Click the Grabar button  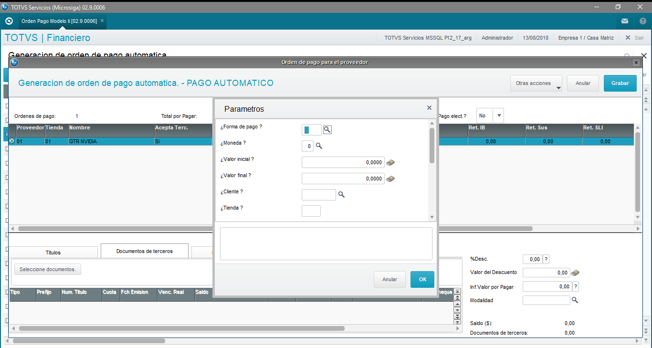pos(620,83)
